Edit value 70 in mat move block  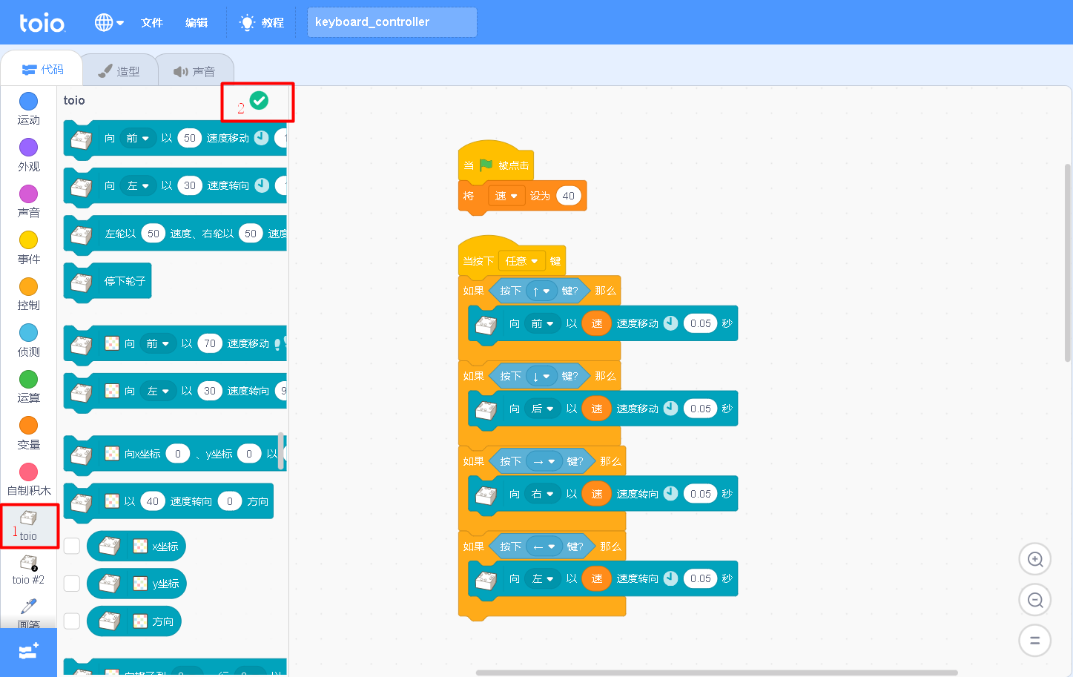(210, 343)
